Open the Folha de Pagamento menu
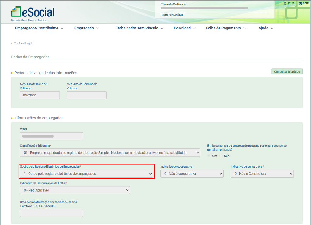 (226, 28)
